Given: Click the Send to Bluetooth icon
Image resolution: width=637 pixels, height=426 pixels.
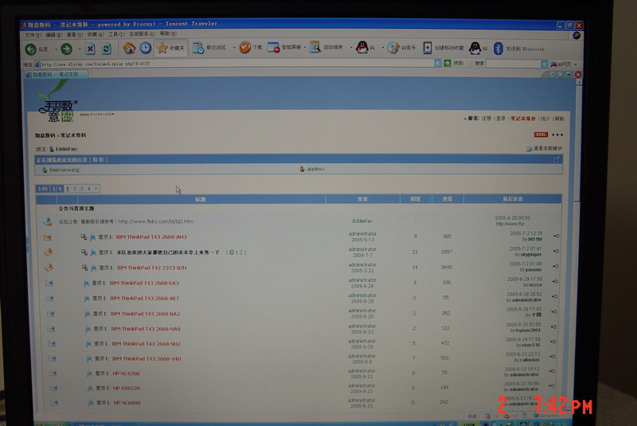Looking at the screenshot, I should pos(498,49).
